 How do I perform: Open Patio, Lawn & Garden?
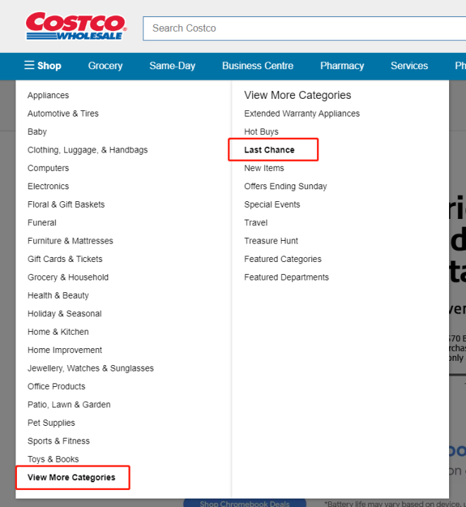(x=69, y=405)
